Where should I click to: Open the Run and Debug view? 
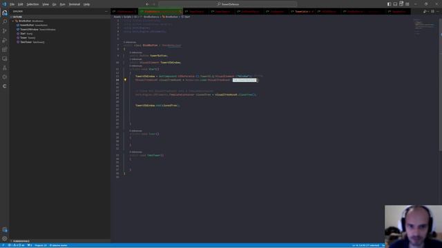click(5, 40)
